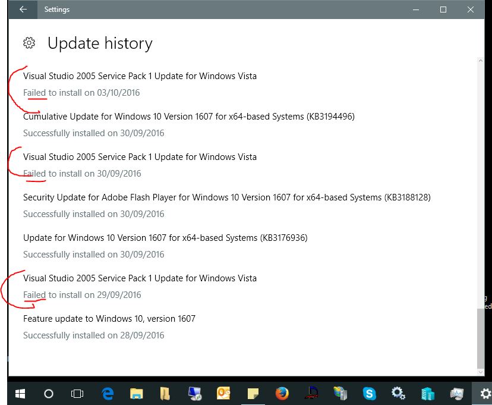Open Cortana search circle on taskbar
The width and height of the screenshot is (492, 405).
(49, 394)
